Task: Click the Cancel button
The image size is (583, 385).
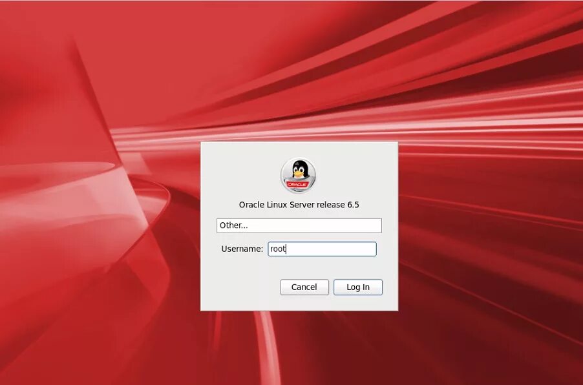Action: [x=304, y=287]
